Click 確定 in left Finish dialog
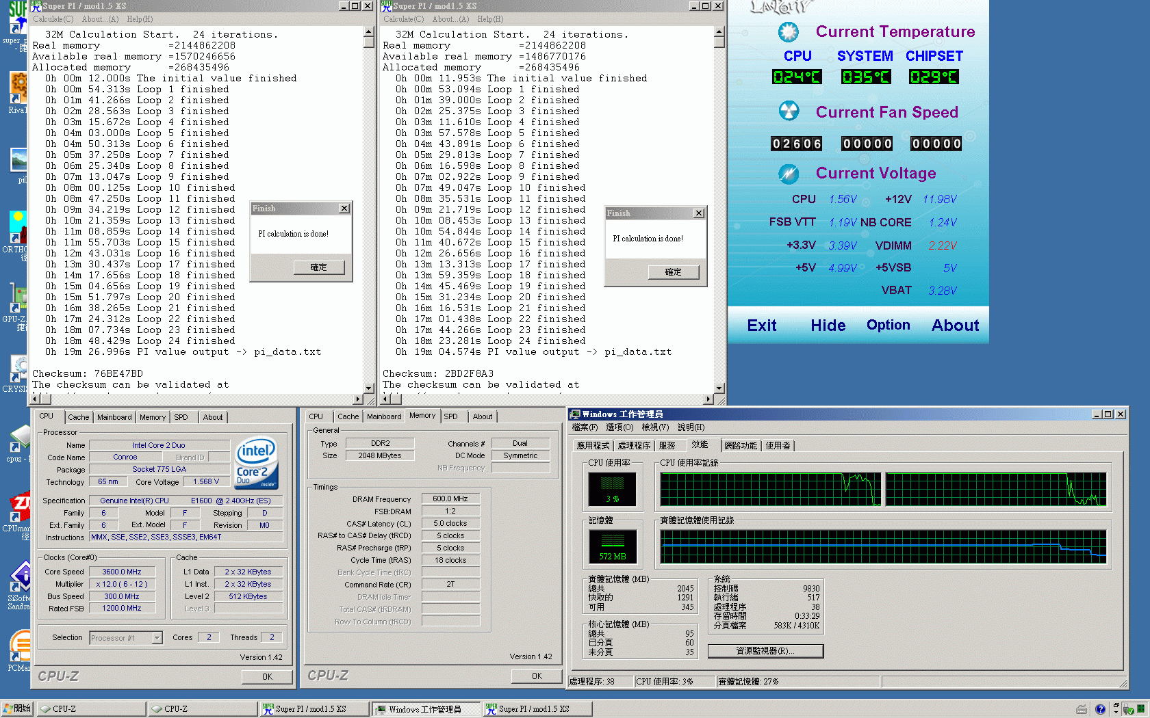This screenshot has width=1150, height=718. pyautogui.click(x=319, y=267)
